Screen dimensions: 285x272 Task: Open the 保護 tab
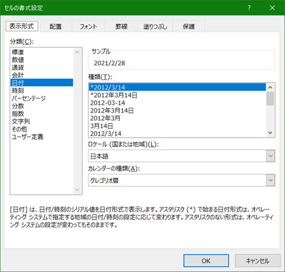189,27
